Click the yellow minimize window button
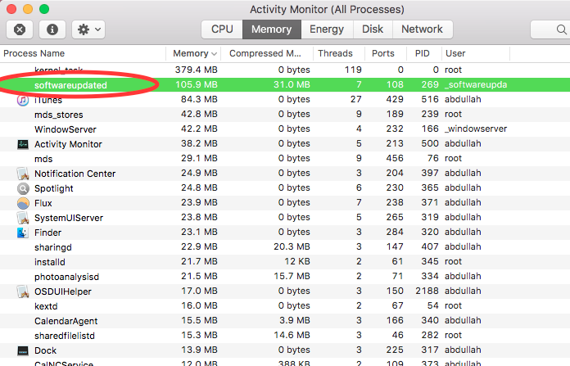This screenshot has height=366, width=570. point(28,9)
